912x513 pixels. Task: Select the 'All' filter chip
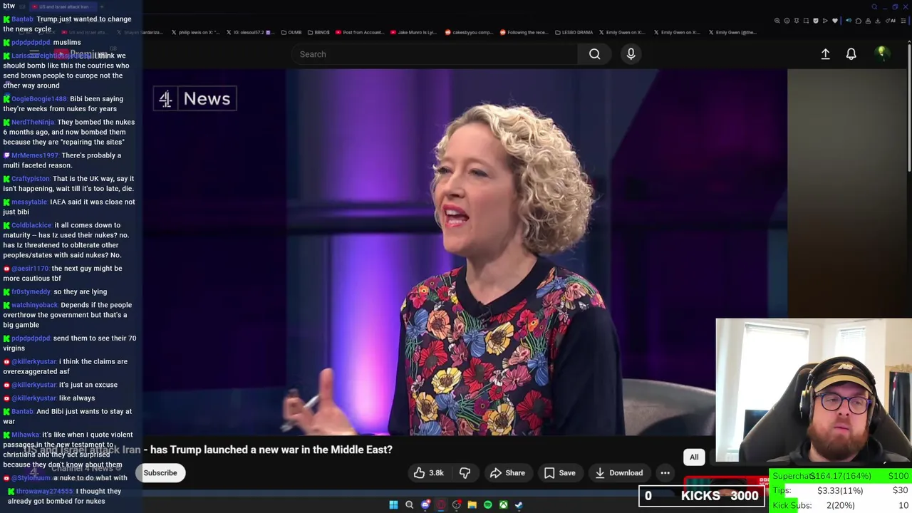click(694, 457)
